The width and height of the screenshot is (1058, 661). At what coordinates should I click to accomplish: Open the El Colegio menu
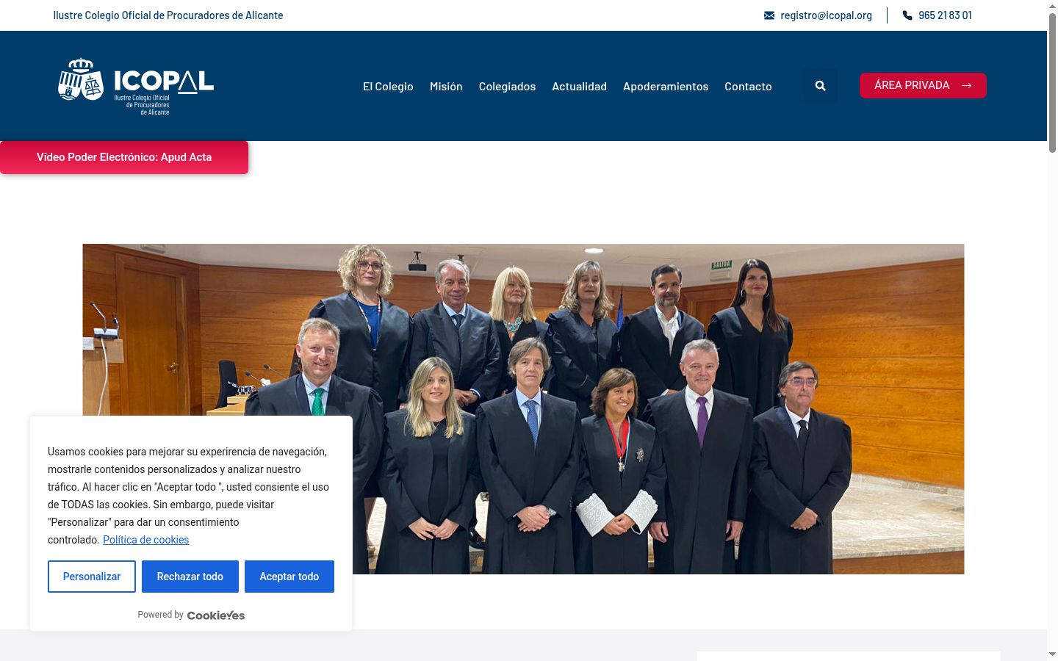click(388, 87)
